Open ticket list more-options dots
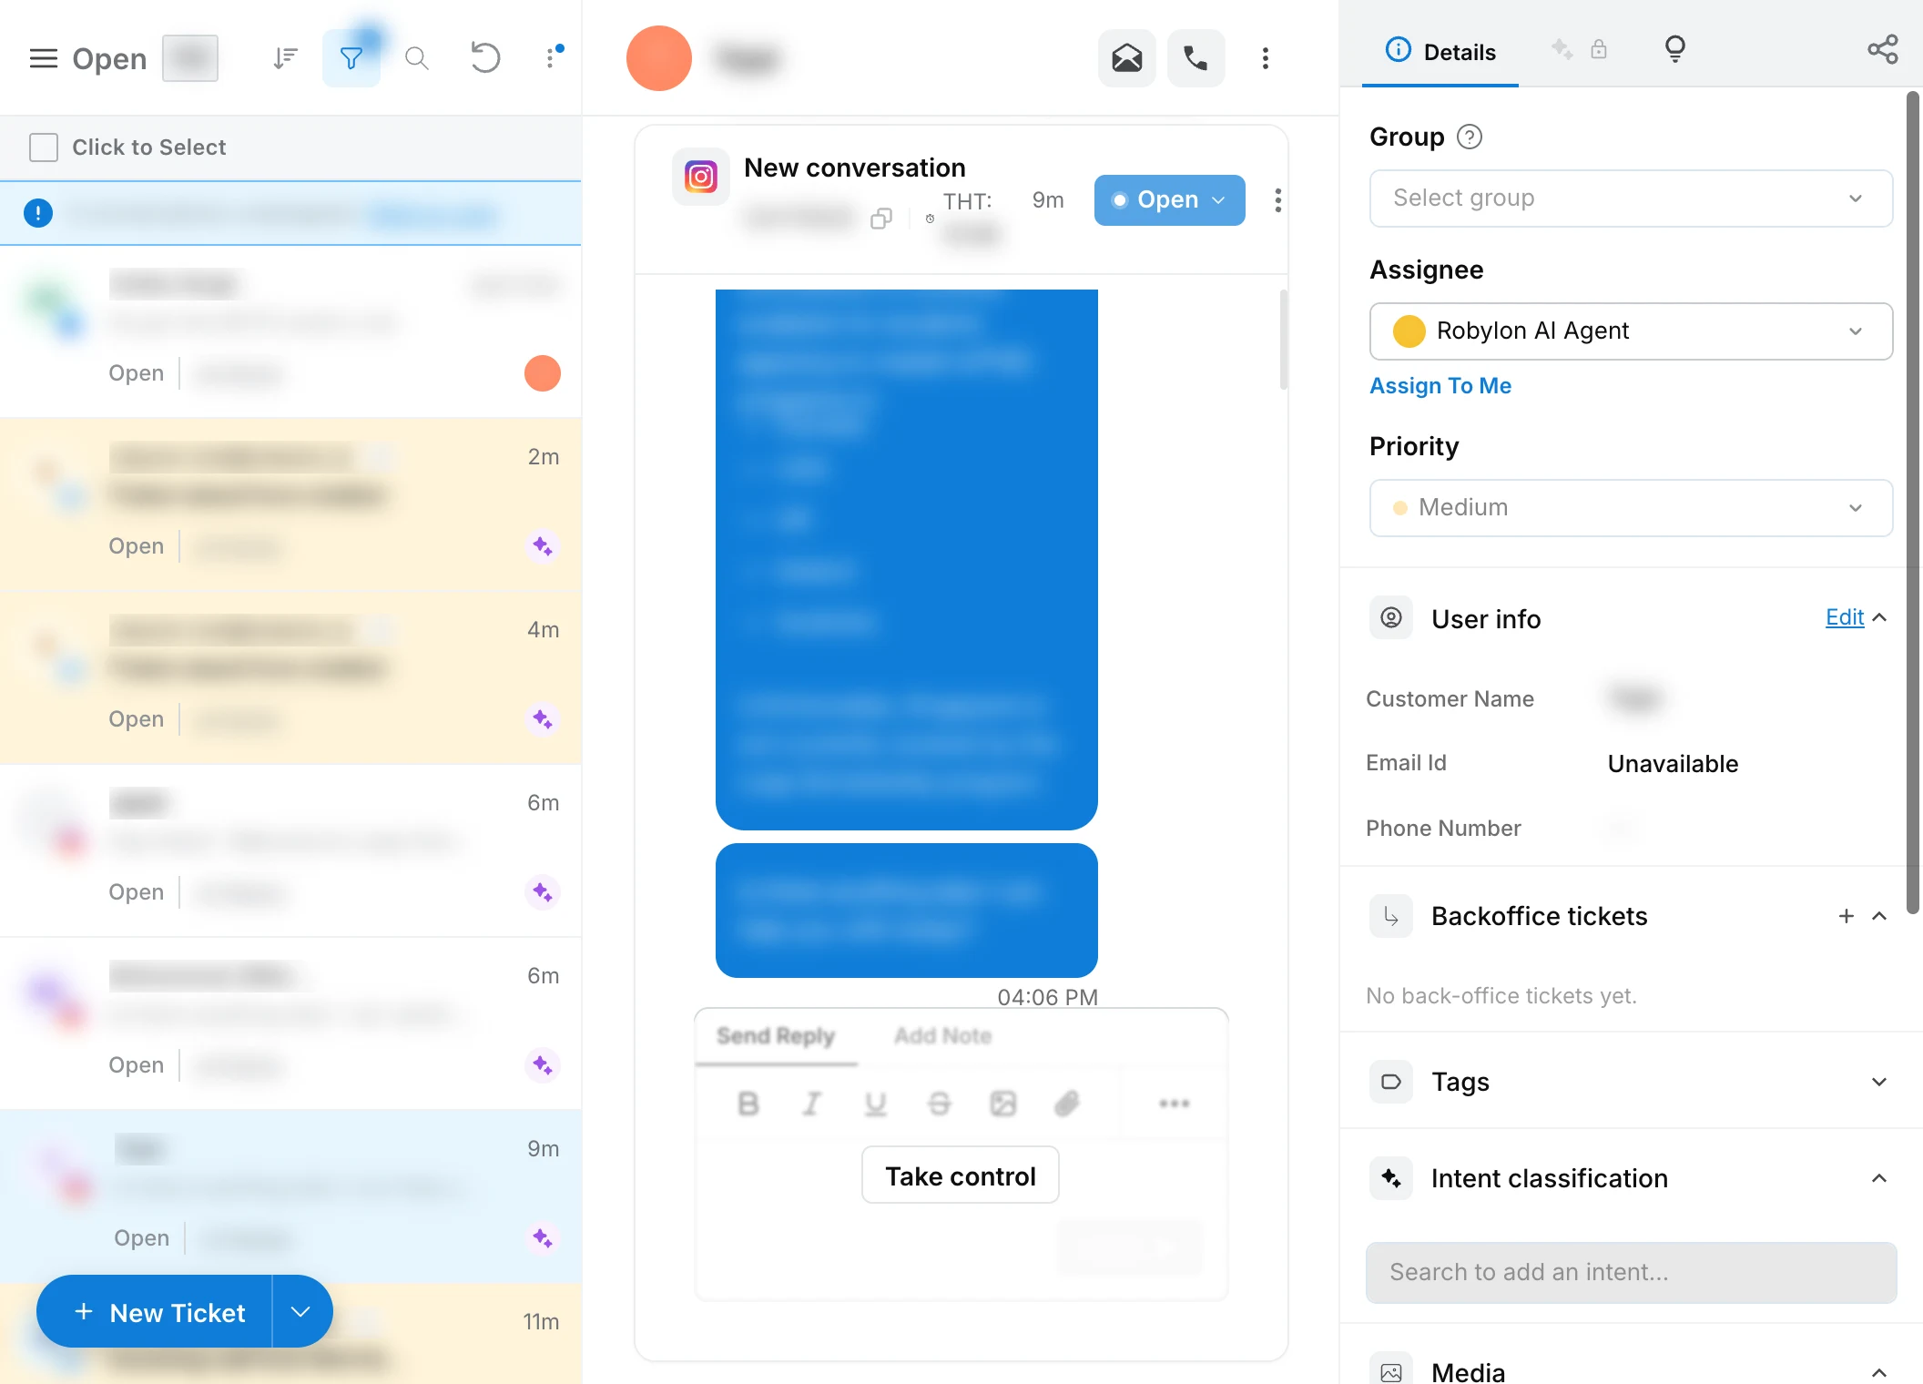The width and height of the screenshot is (1923, 1384). pos(551,58)
